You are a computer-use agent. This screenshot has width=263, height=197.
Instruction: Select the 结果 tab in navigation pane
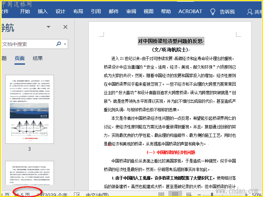click(38, 58)
